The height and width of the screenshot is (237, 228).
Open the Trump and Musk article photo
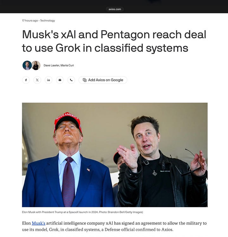pyautogui.click(x=115, y=155)
